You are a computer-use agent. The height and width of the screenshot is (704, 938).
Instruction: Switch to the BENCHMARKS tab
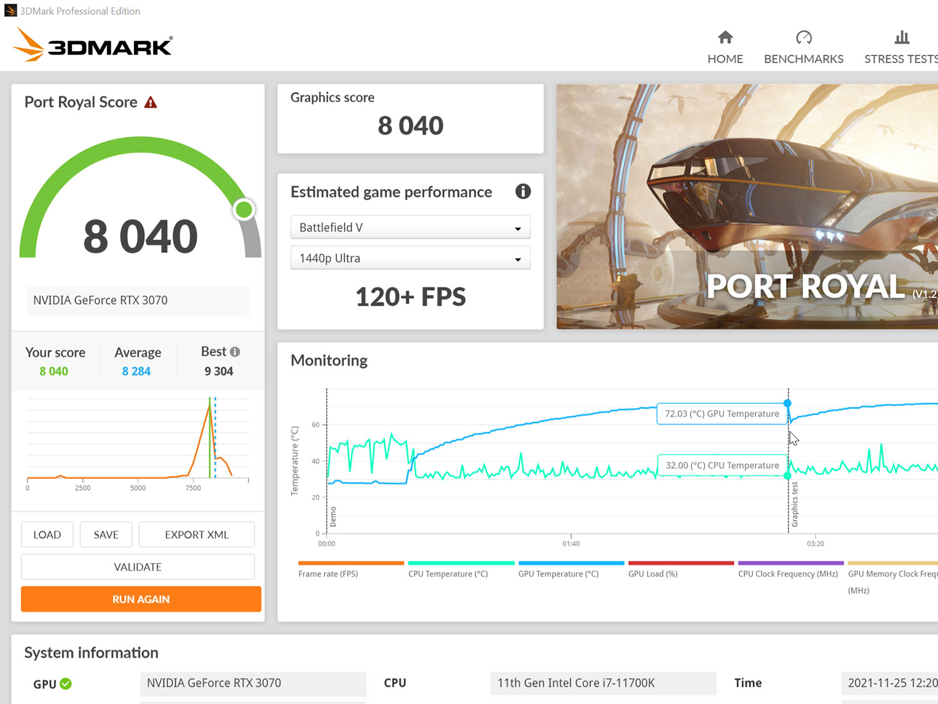[x=804, y=59]
